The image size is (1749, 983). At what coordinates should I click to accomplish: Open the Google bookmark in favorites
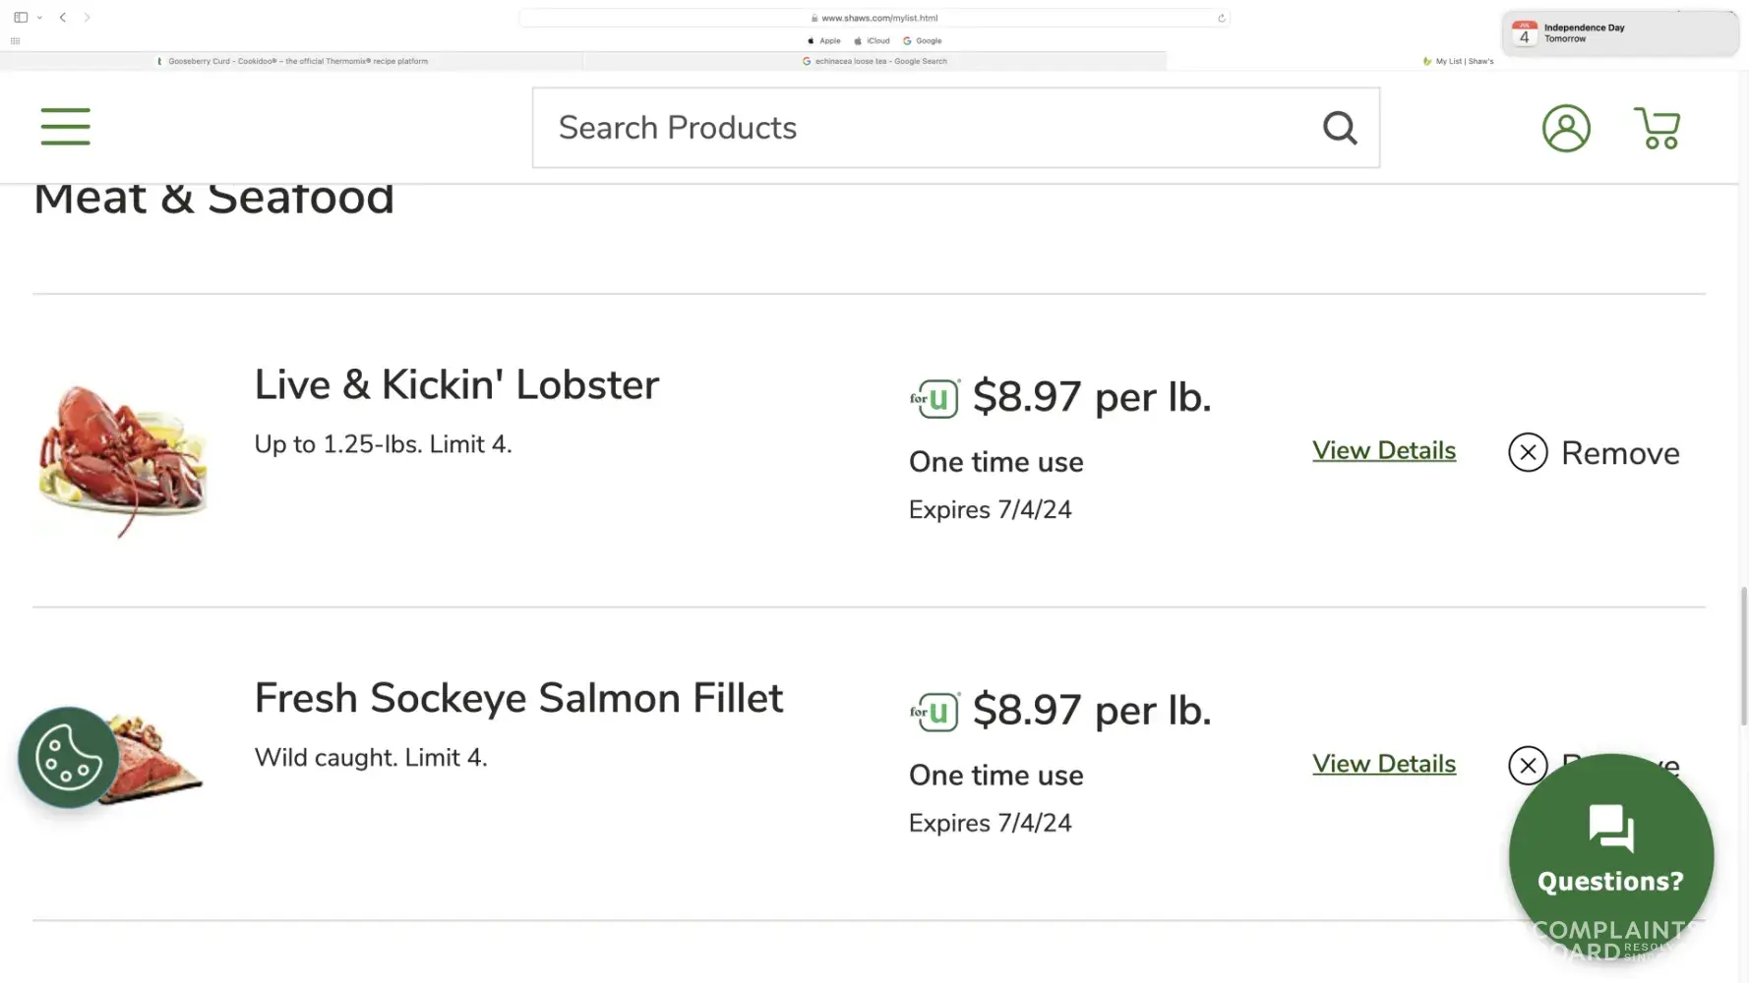click(x=923, y=41)
